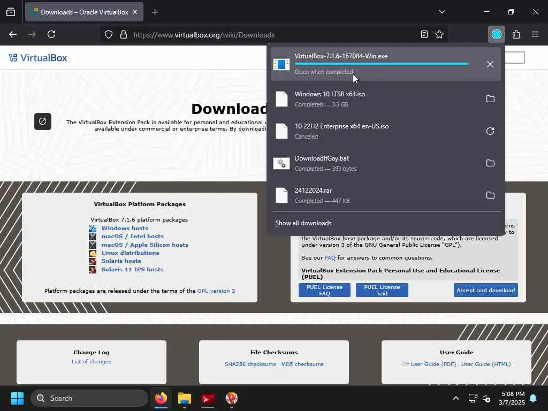Open the User Guide (HTML) link

[x=486, y=364]
